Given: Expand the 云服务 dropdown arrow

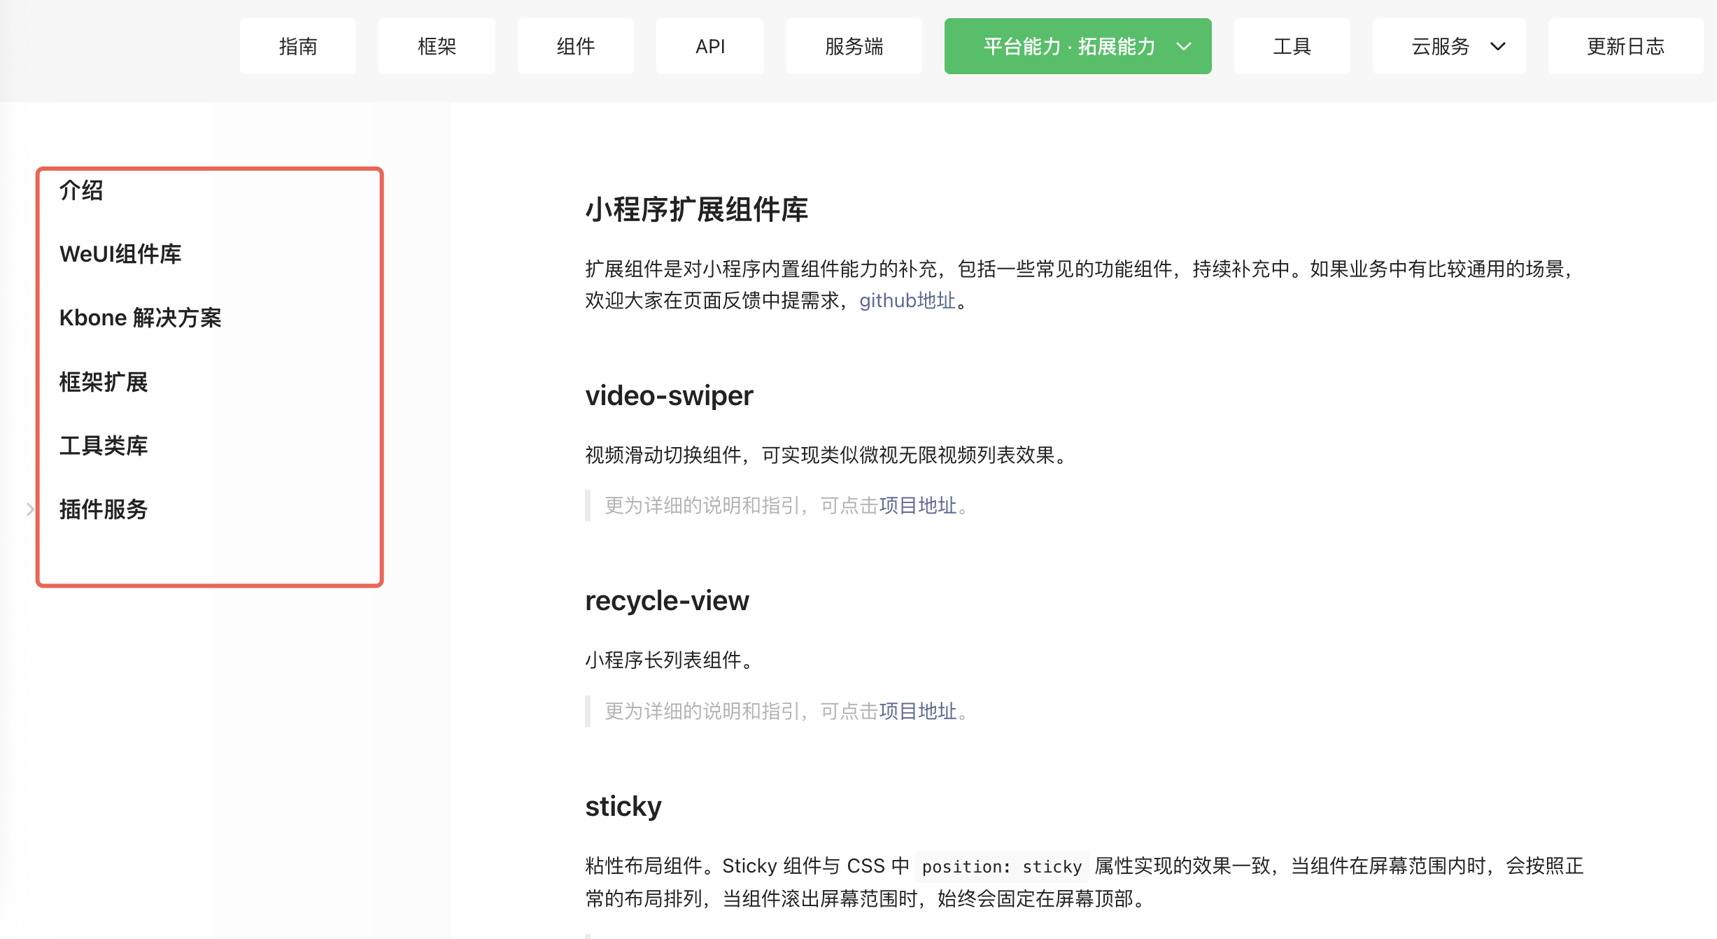Looking at the screenshot, I should tap(1497, 47).
